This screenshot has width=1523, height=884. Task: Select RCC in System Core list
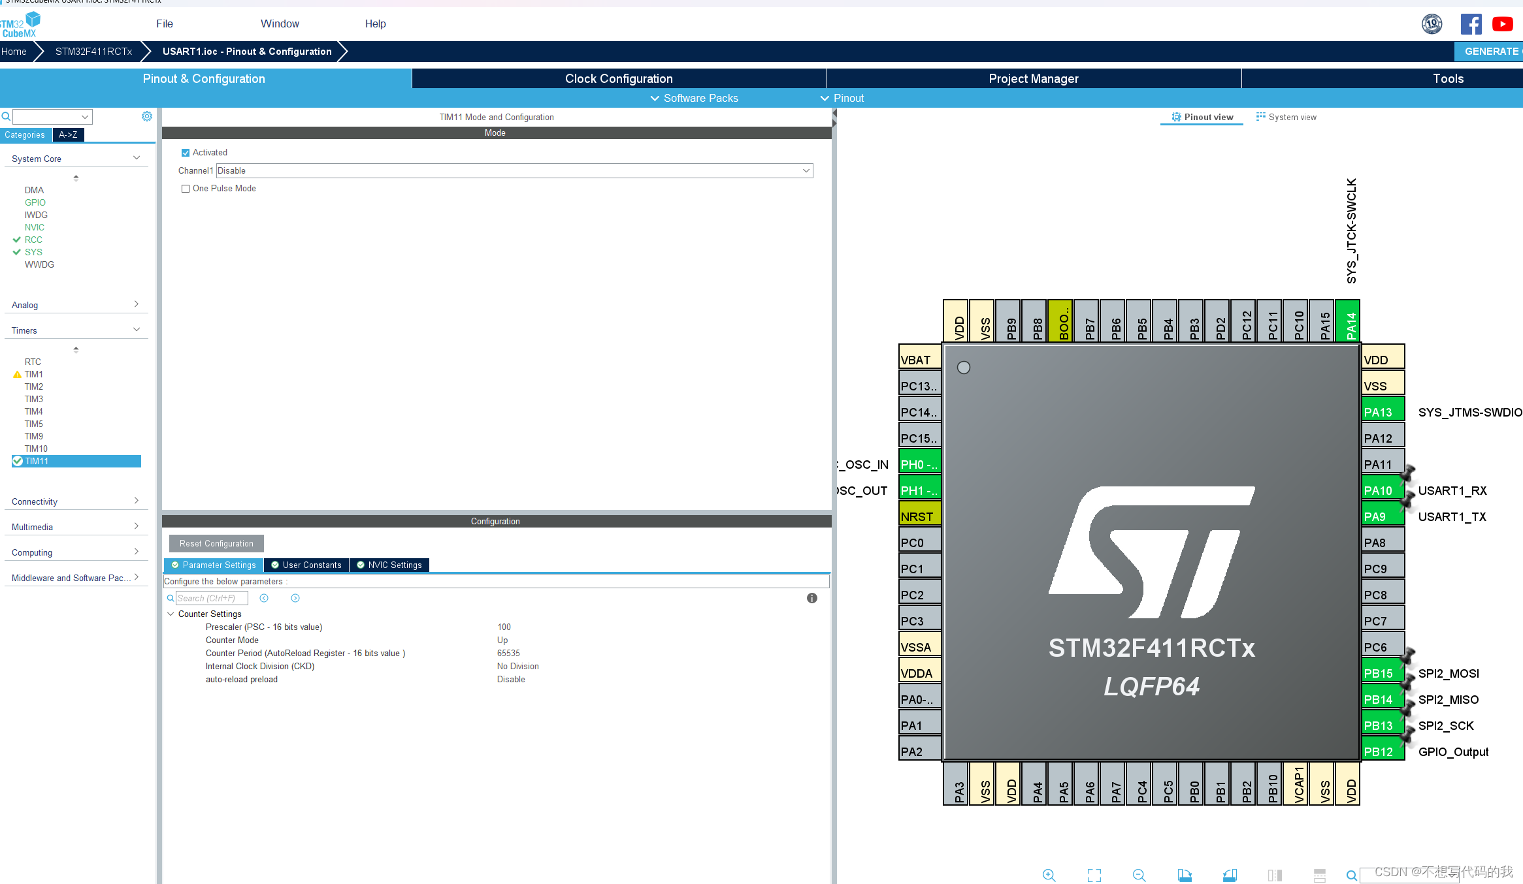click(33, 240)
